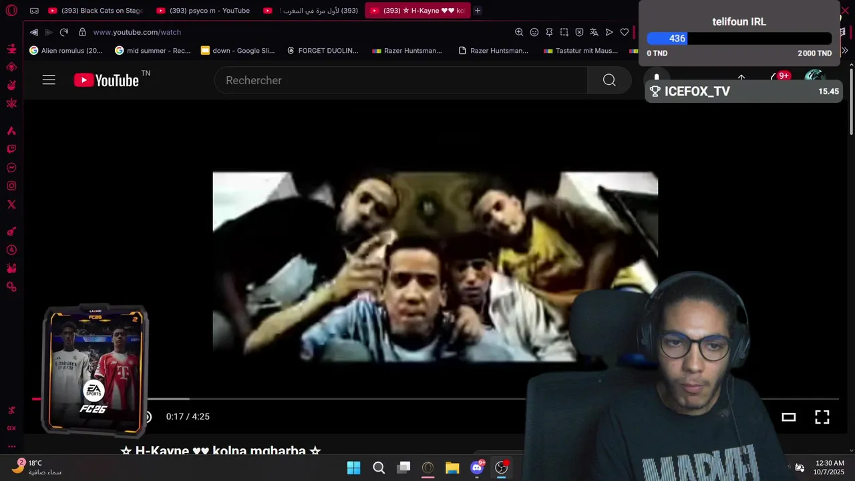The height and width of the screenshot is (481, 855).
Task: Open OBS Studio from the taskbar
Action: pos(502,468)
